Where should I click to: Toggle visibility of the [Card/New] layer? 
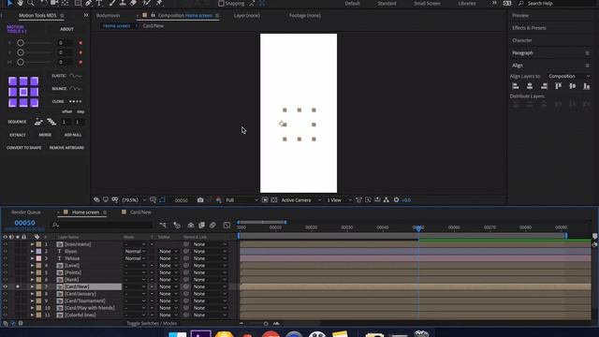click(5, 286)
